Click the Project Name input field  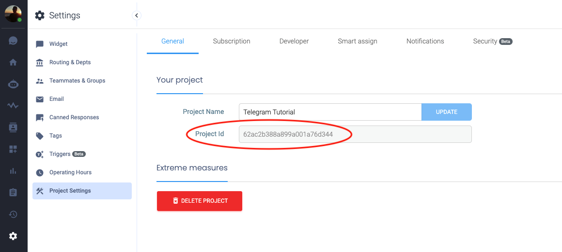(330, 112)
